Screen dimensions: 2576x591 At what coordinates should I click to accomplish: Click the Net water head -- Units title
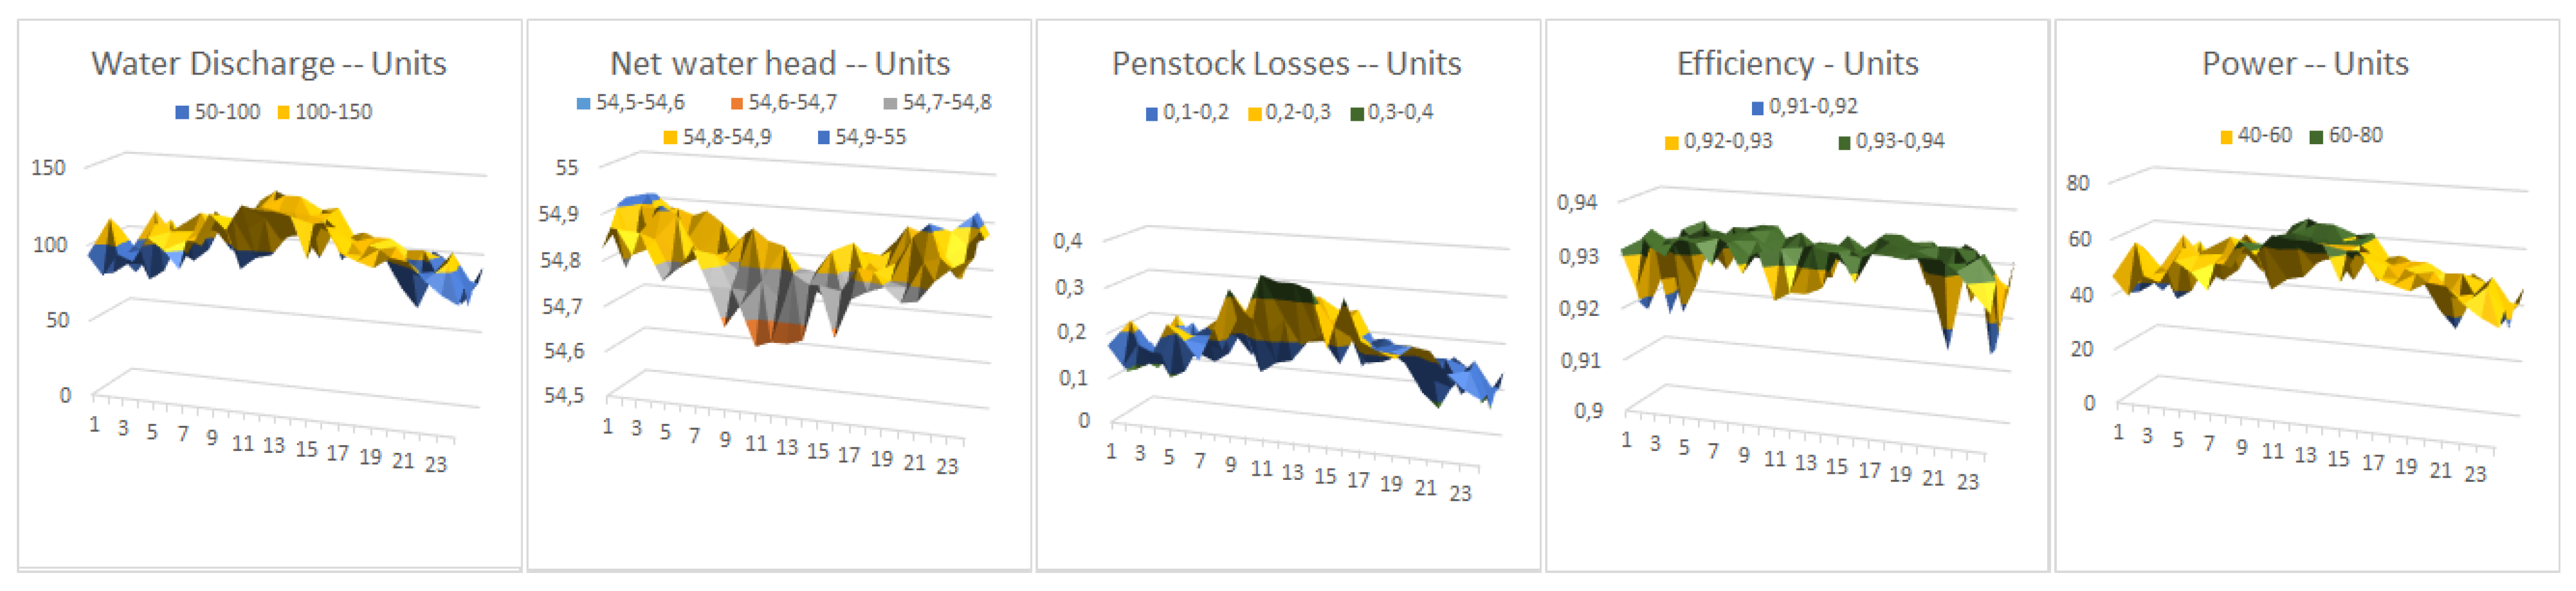780,64
